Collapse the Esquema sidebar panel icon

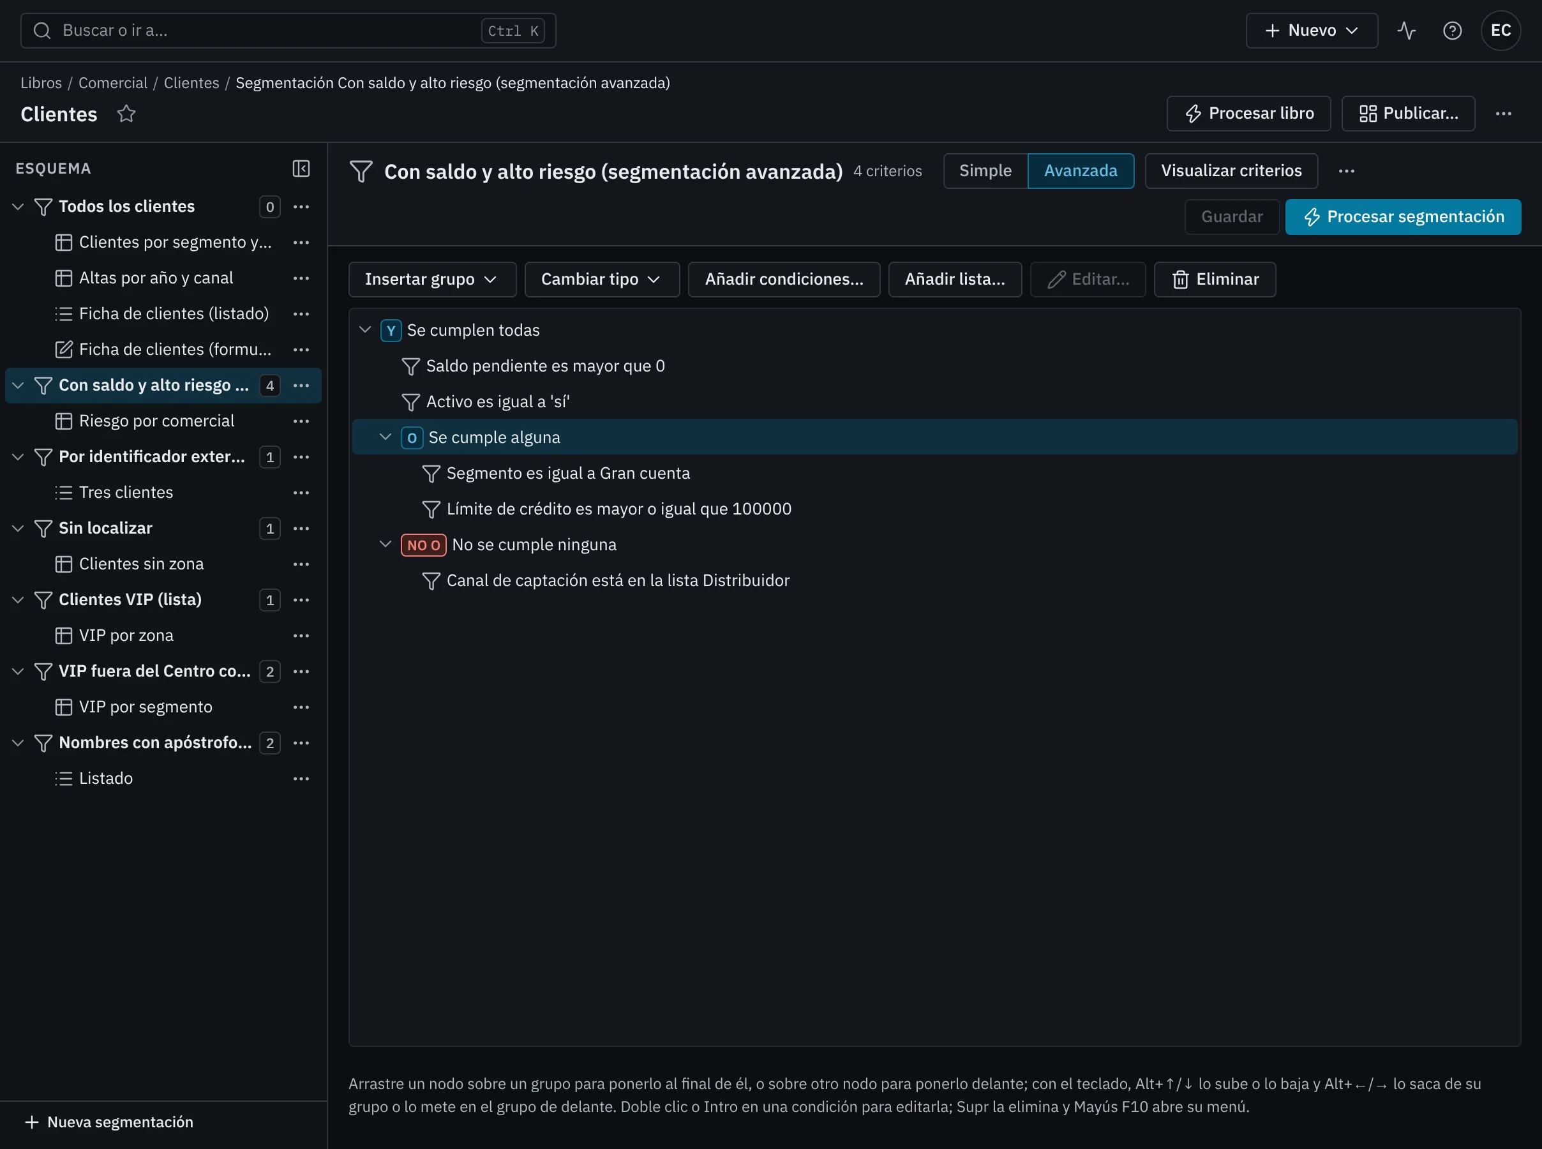pos(301,169)
